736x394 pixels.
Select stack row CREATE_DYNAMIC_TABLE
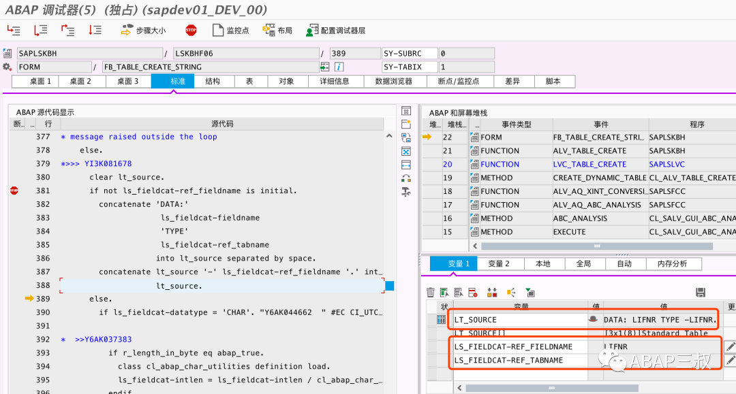[579, 178]
